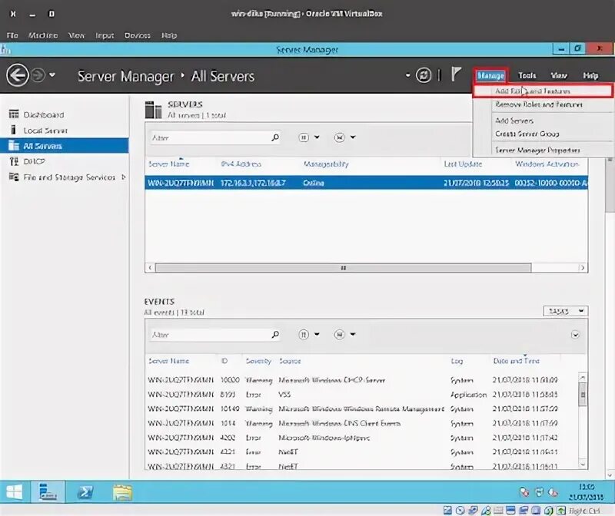This screenshot has width=615, height=516.
Task: Click the File and Storage Services icon
Action: coord(14,177)
